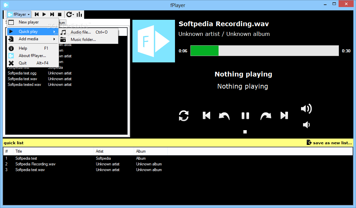Image resolution: width=356 pixels, height=208 pixels.
Task: Click the toolbar previous track icon
Action: 37,14
